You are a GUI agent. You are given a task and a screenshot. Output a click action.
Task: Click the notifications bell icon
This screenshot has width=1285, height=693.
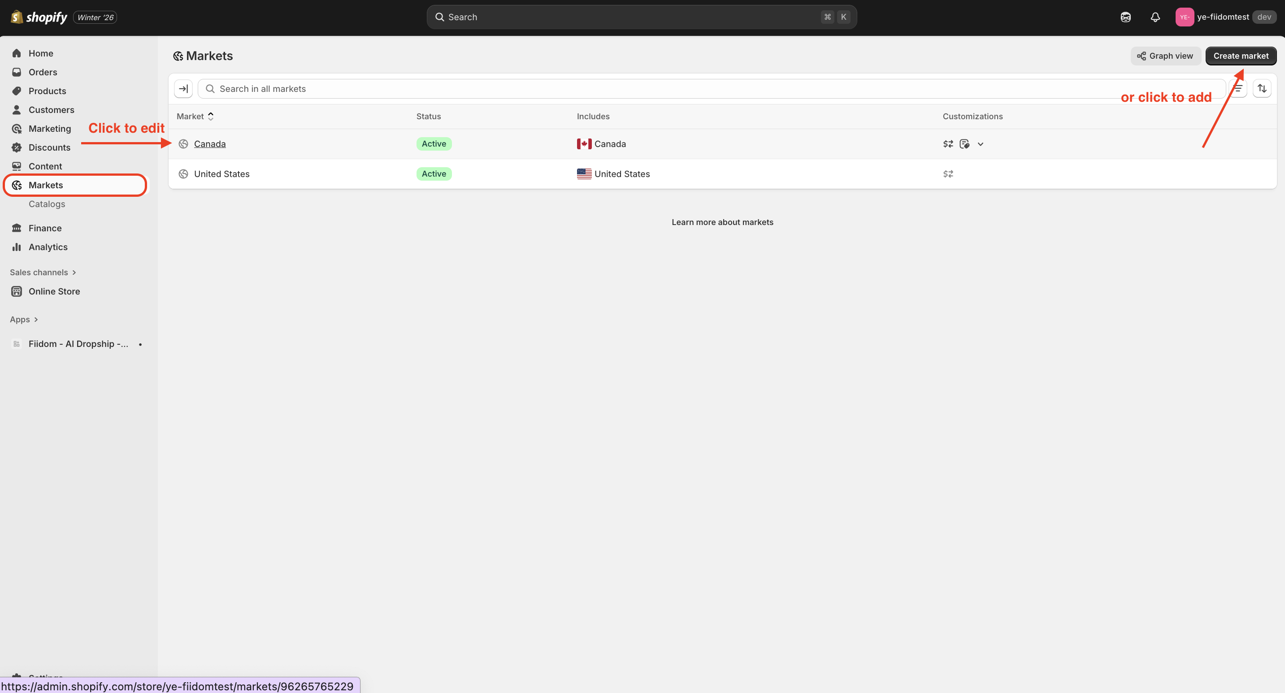coord(1155,17)
